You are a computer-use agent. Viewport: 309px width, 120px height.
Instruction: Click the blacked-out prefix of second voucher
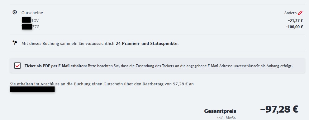(x=27, y=27)
